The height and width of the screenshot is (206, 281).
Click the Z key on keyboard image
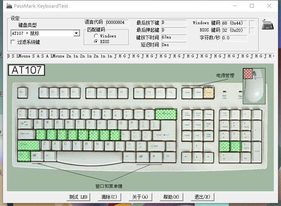[45, 145]
